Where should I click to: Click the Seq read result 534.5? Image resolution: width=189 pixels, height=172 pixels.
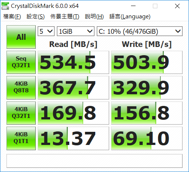pyautogui.click(x=73, y=62)
